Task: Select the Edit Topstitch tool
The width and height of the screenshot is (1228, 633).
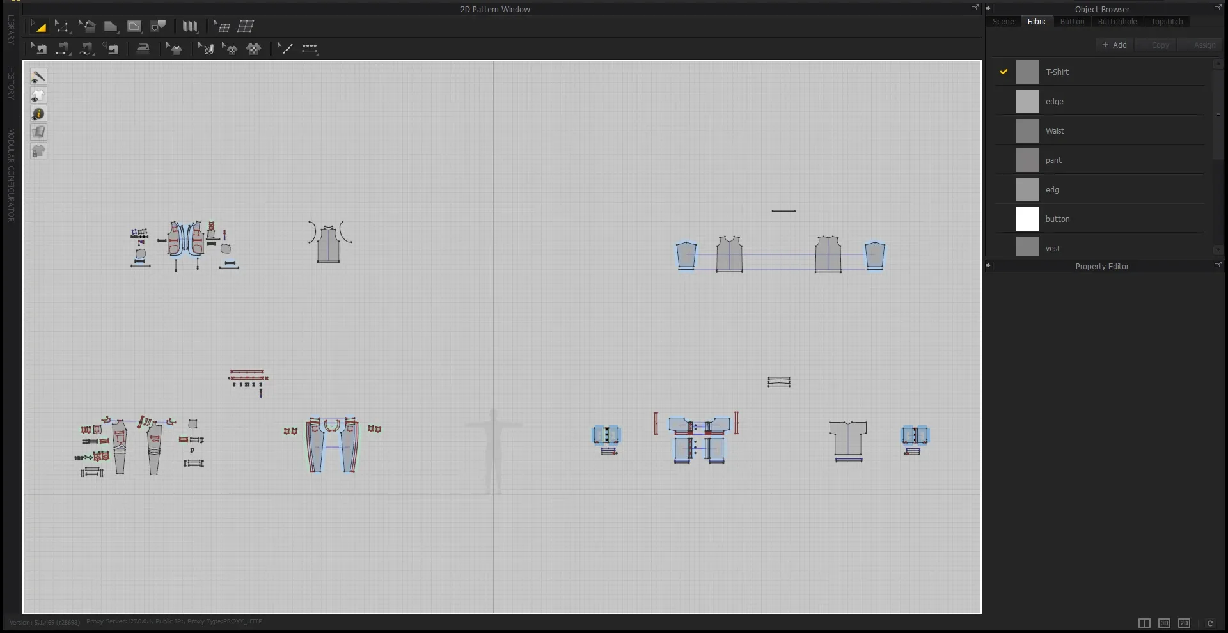Action: click(x=285, y=49)
